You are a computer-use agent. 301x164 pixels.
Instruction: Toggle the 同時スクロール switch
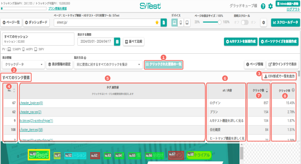(x=245, y=23)
